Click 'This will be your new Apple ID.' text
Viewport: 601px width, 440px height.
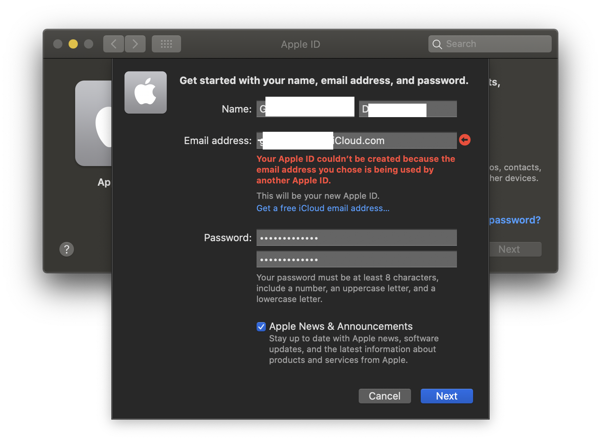pyautogui.click(x=318, y=196)
